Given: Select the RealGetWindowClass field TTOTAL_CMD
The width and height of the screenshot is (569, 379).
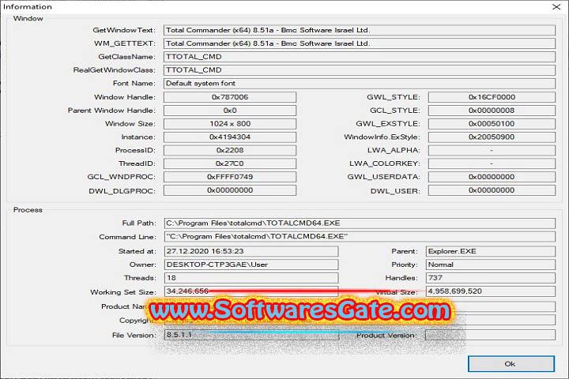Looking at the screenshot, I should point(360,70).
